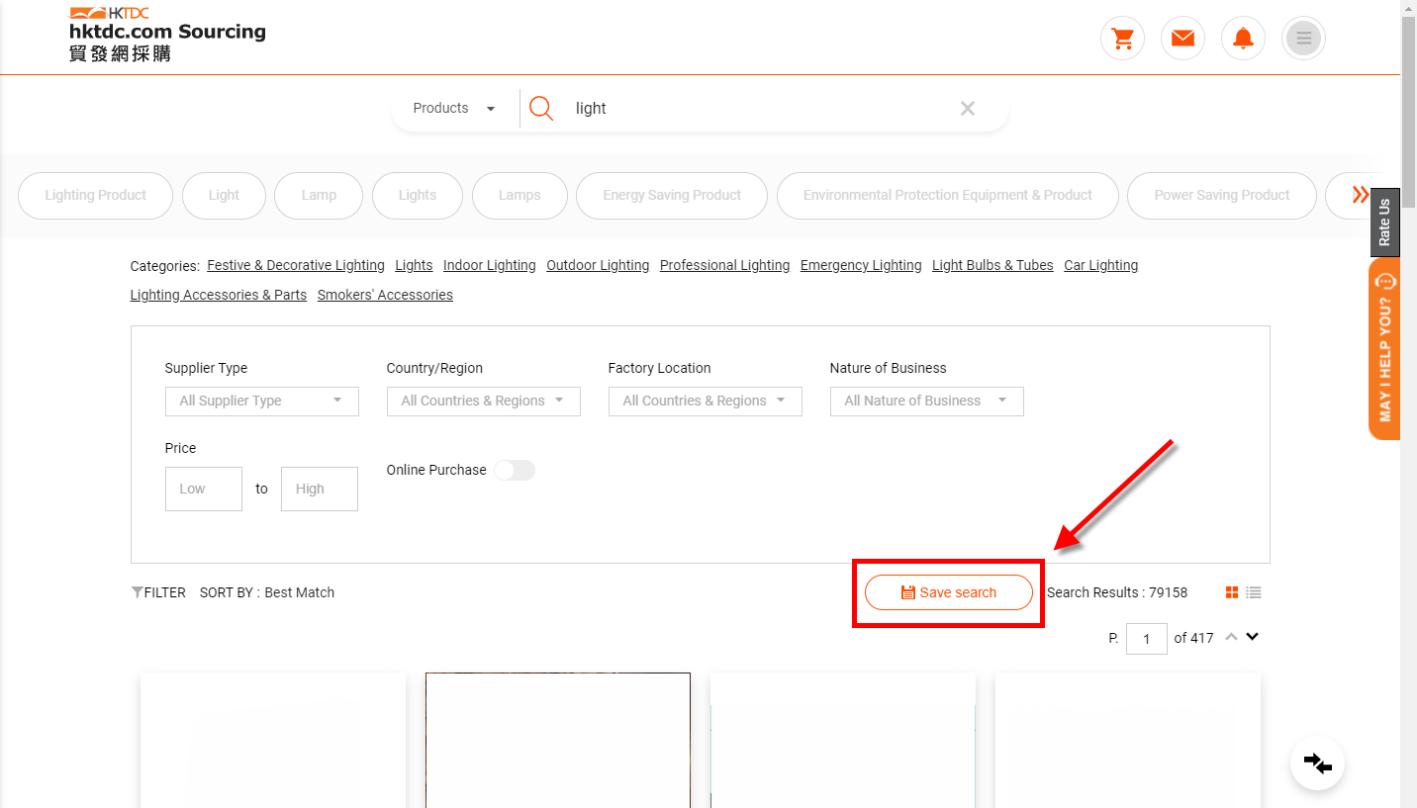Select the Lamp keyword chip
The width and height of the screenshot is (1417, 808).
click(x=319, y=195)
